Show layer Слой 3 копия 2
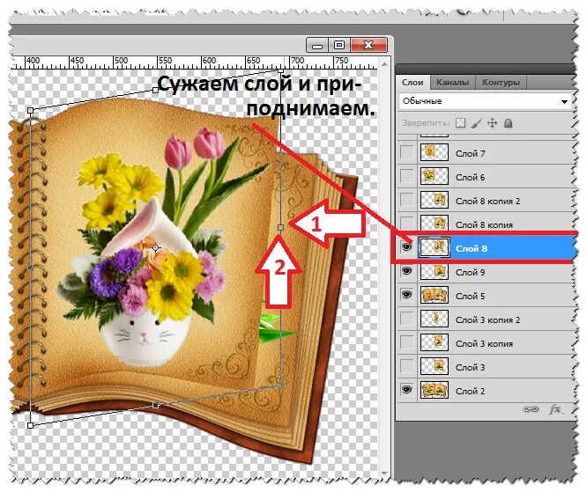587x492 pixels. click(x=406, y=319)
